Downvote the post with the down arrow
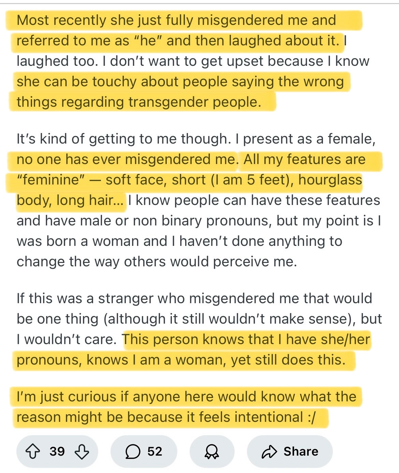Viewport: 399px width, 473px height. (x=82, y=452)
